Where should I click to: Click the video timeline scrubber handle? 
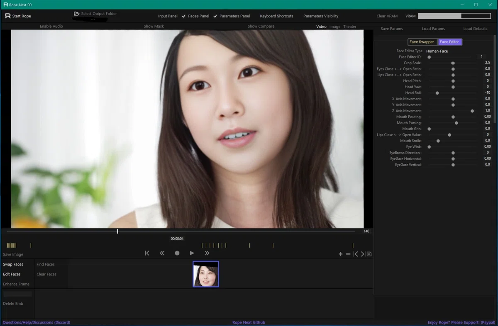click(118, 231)
